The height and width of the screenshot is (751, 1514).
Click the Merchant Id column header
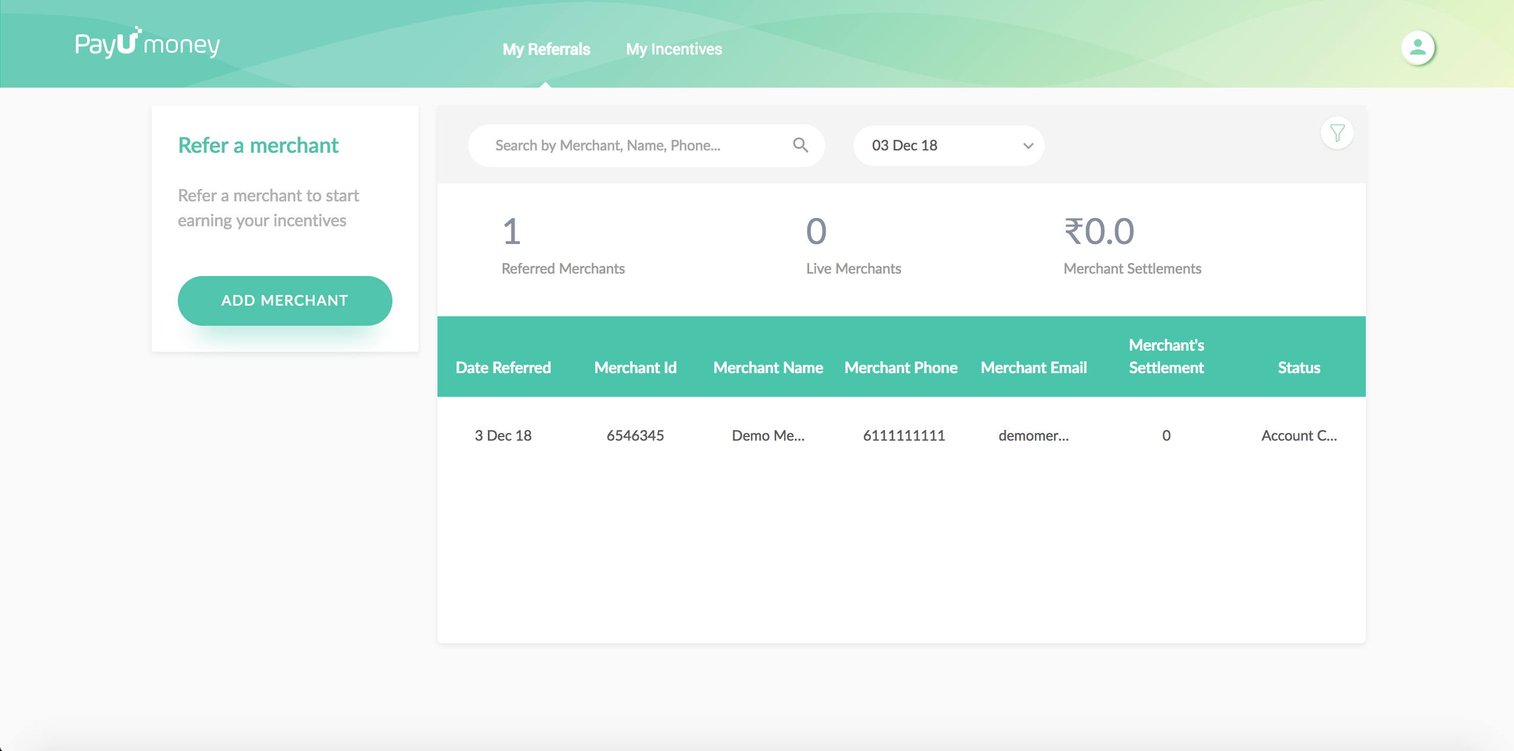coord(635,368)
